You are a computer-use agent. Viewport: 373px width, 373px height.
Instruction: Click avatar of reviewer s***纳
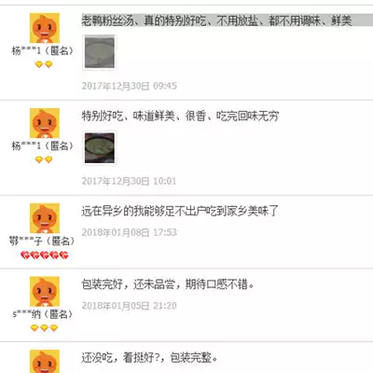pos(45,292)
